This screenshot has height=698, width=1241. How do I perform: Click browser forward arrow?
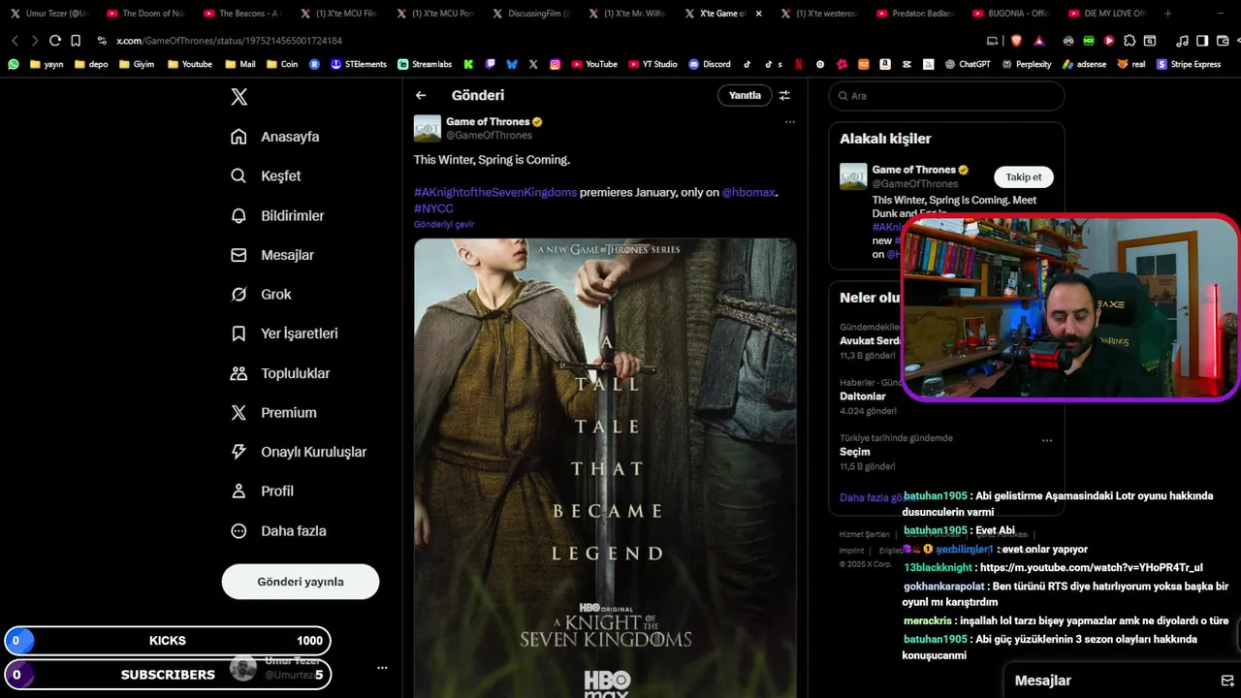coord(35,41)
